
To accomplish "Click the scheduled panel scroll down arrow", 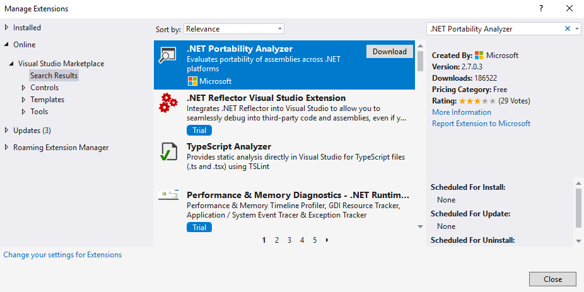I will 578,242.
